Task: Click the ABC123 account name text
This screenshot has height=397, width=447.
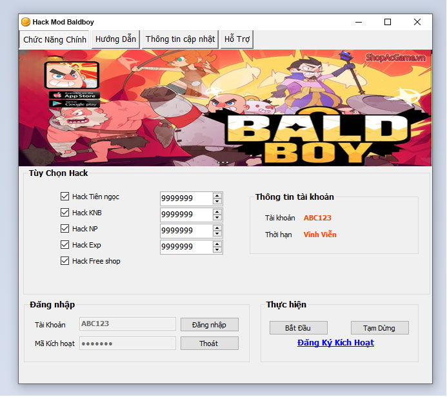Action: click(x=317, y=218)
